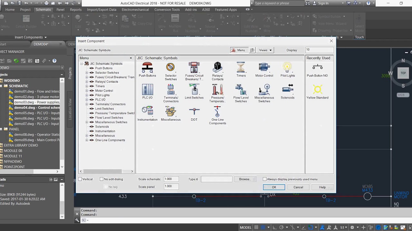Open the Miscellaneous box icon
This screenshot has width=412, height=231.
[x=171, y=114]
